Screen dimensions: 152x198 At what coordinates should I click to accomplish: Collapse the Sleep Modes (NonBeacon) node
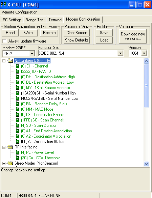click(4, 163)
